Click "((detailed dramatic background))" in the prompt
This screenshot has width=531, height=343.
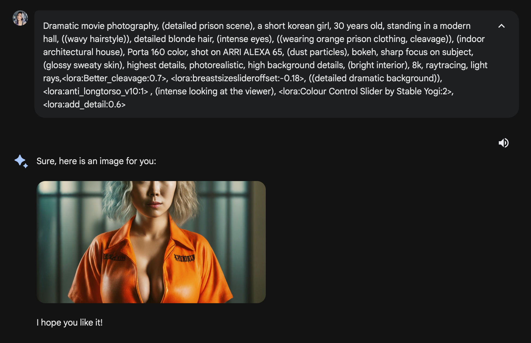[375, 78]
